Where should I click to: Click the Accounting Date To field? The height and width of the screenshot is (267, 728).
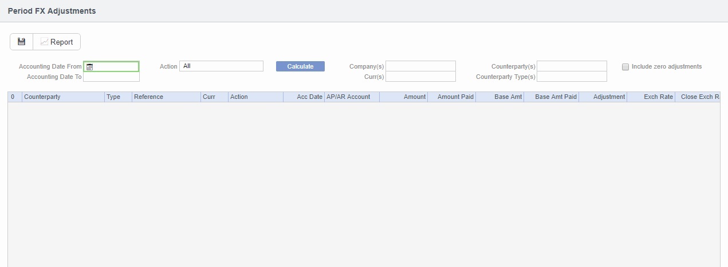pos(111,77)
